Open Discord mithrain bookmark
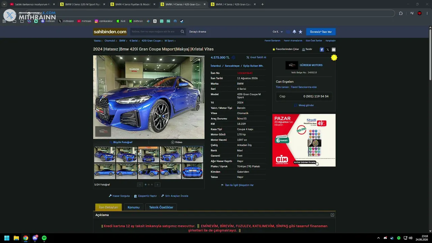 point(48,21)
